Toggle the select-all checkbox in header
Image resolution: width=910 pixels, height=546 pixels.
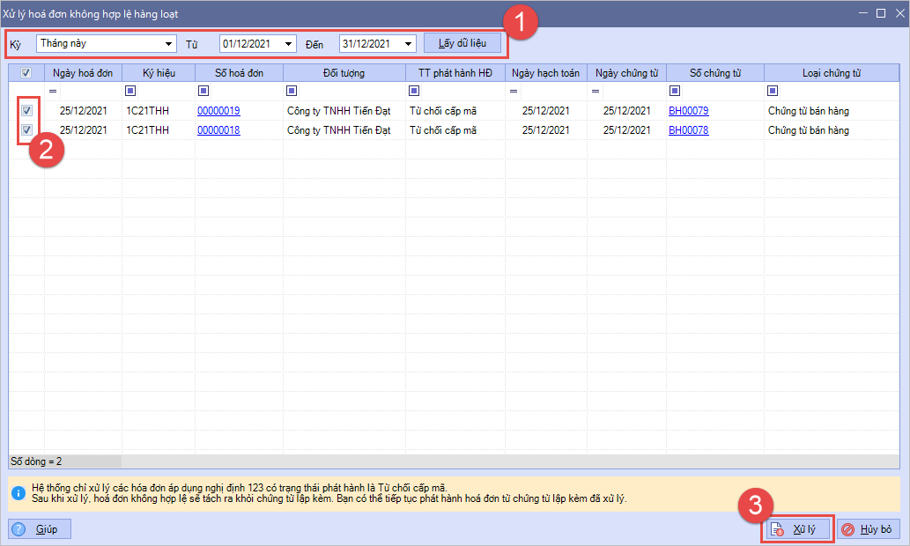(26, 73)
